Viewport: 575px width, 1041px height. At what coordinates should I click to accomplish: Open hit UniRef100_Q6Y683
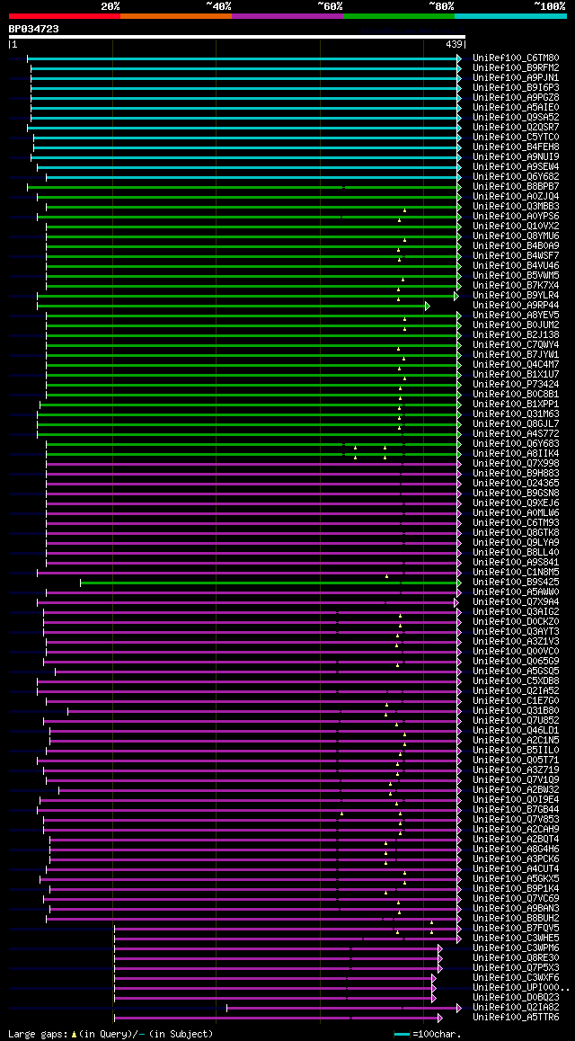pos(516,444)
